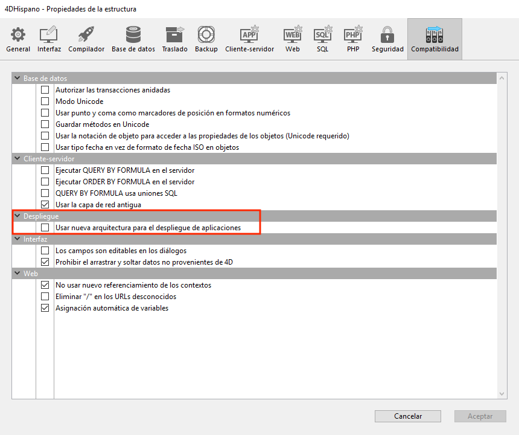Click the Aceptar button

pos(480,416)
